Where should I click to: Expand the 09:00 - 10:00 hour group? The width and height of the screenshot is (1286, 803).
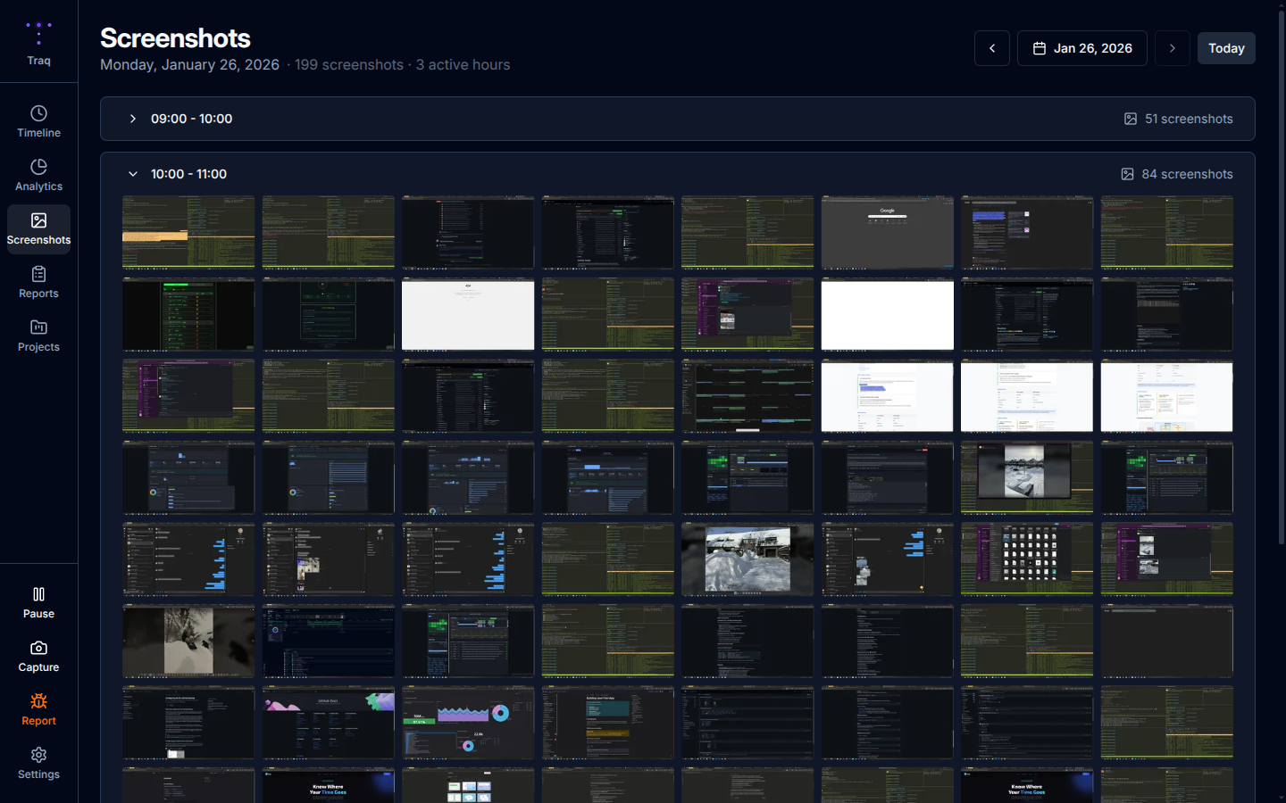(x=133, y=119)
